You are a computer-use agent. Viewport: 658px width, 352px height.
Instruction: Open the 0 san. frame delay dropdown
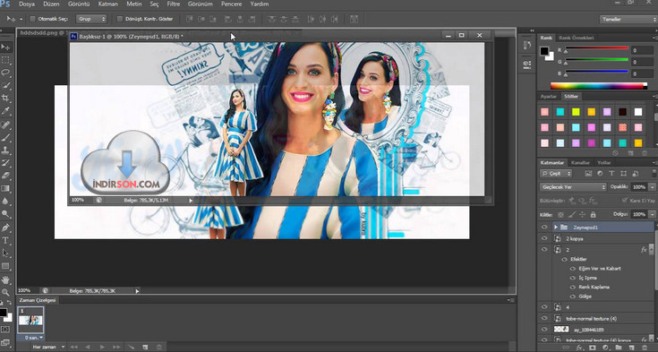pos(33,338)
